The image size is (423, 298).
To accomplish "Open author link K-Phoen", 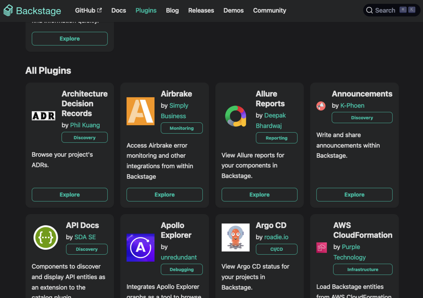I will pyautogui.click(x=352, y=105).
